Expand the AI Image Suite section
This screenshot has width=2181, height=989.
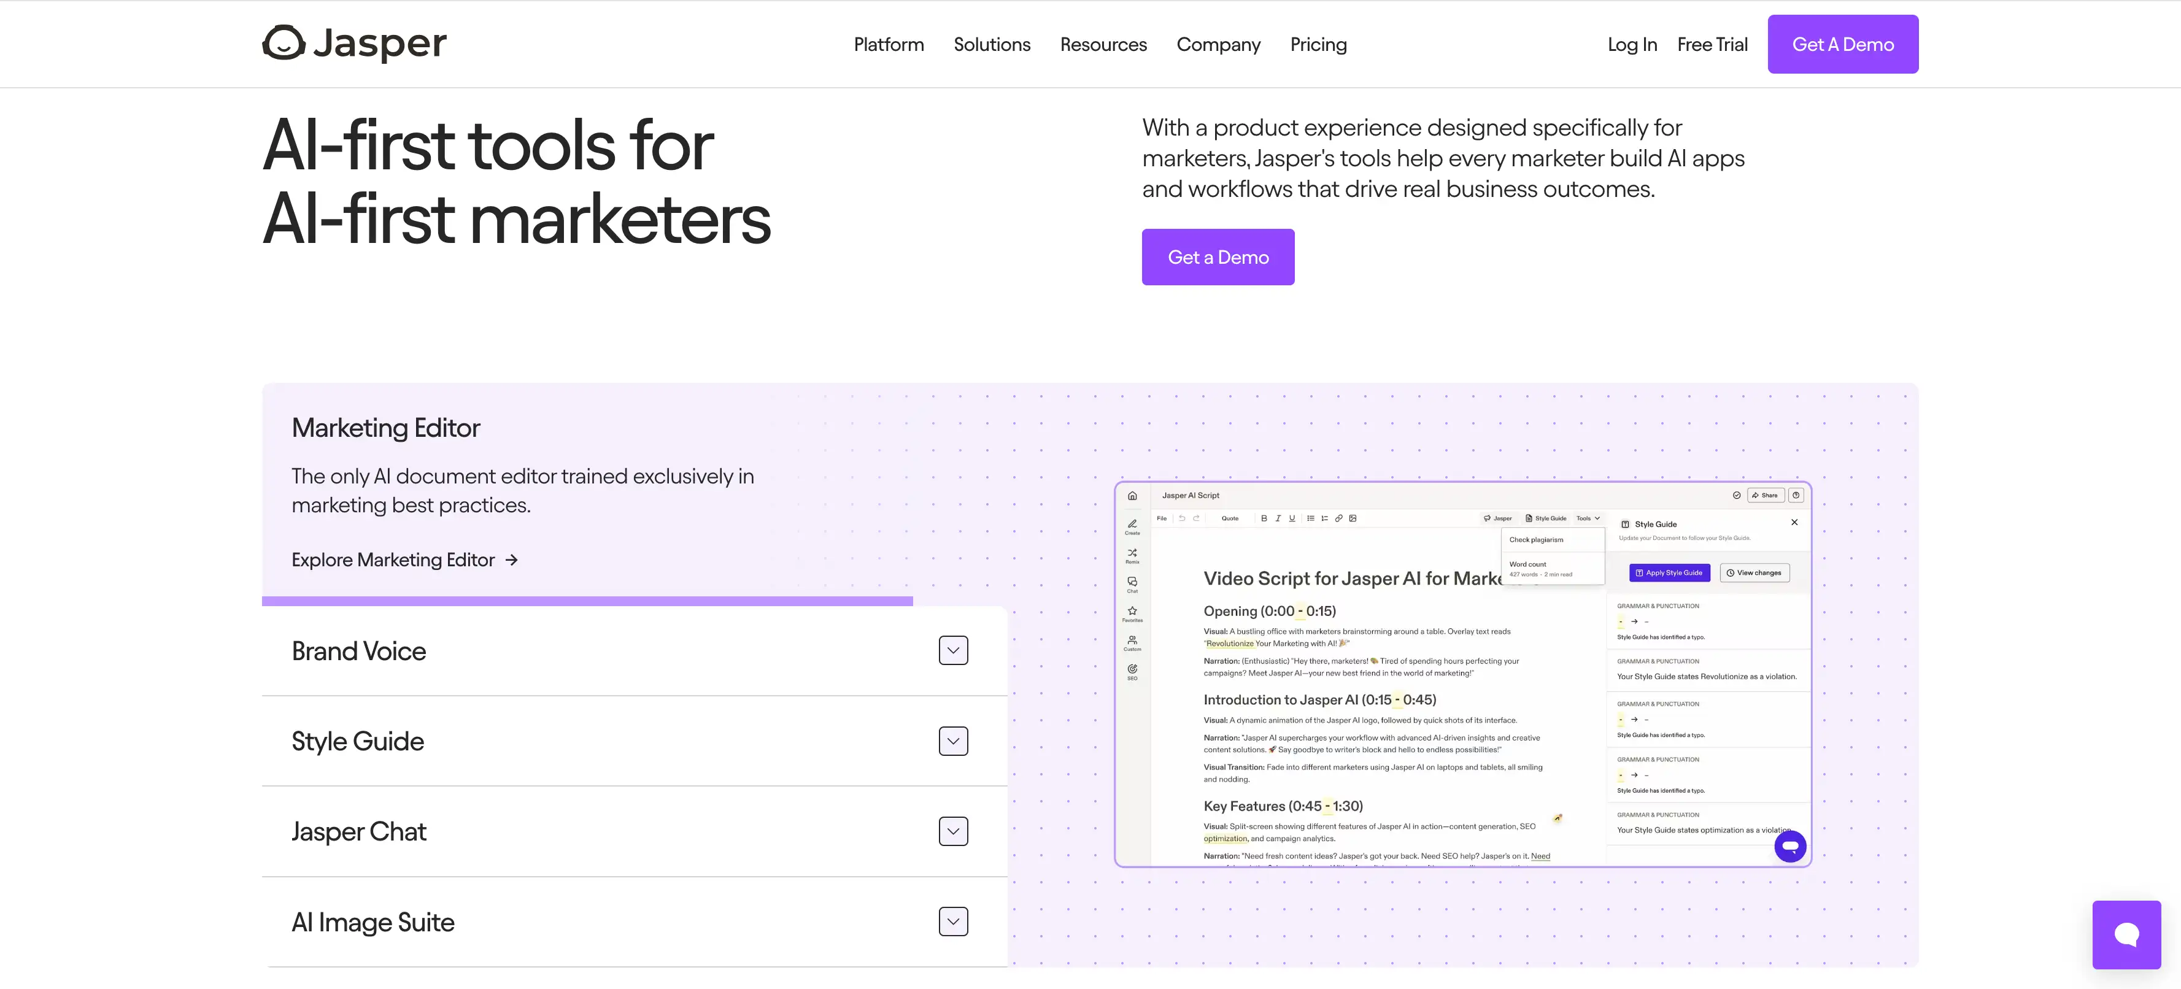click(952, 922)
